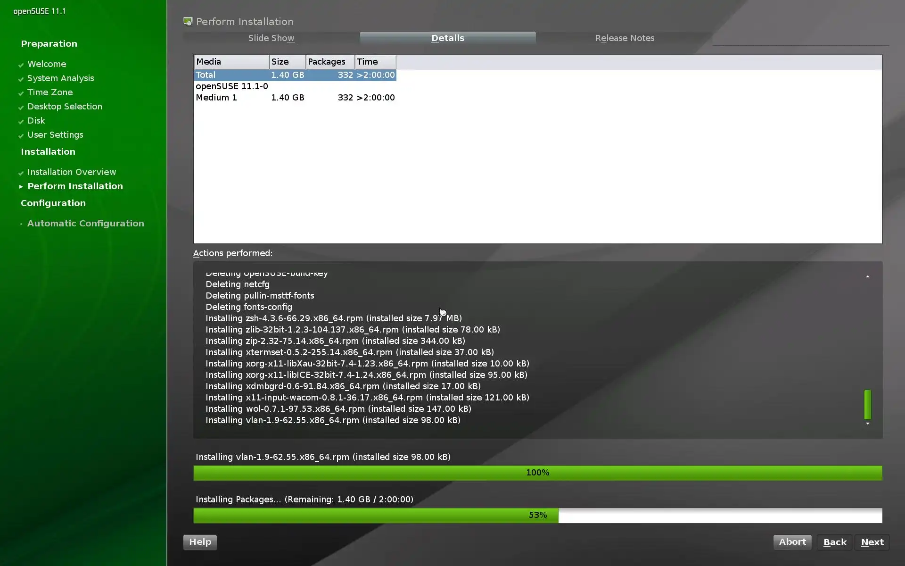Click the arrow marker beside Perform Installation
Image resolution: width=905 pixels, height=566 pixels.
click(x=21, y=187)
